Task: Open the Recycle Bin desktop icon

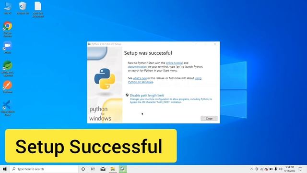Action: [x=23, y=8]
